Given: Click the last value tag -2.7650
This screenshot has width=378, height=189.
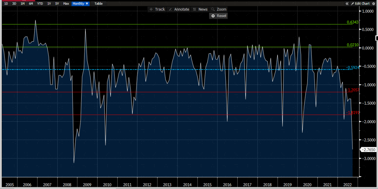Looking at the screenshot, I should (369, 150).
